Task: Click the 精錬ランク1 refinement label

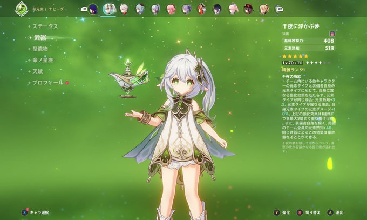Action: pos(294,70)
